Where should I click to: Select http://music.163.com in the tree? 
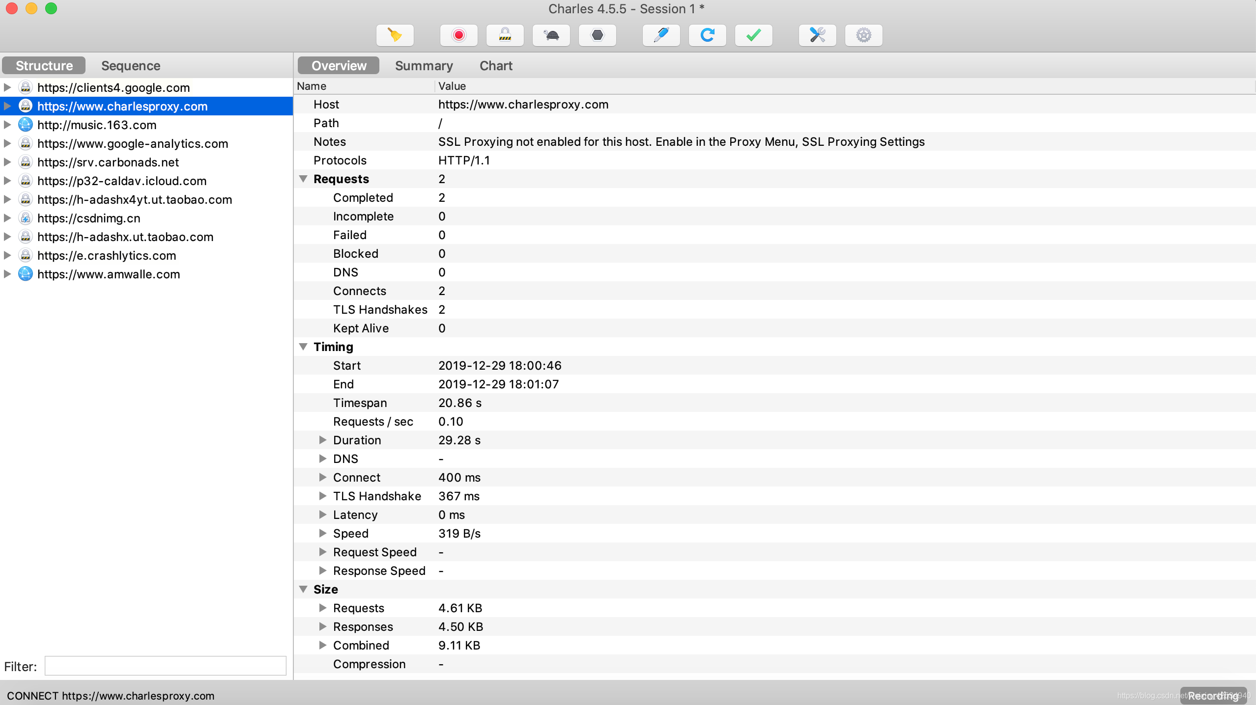(97, 125)
